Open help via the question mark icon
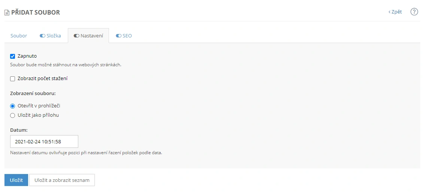The image size is (424, 192). point(414,12)
